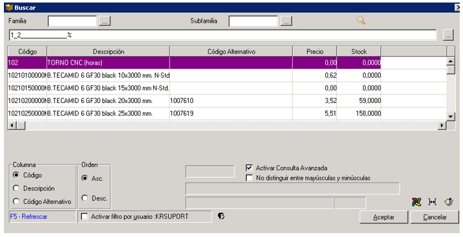Screen dimensions: 463x237
Task: Click the horizontal scroll left arrow
Action: point(12,126)
